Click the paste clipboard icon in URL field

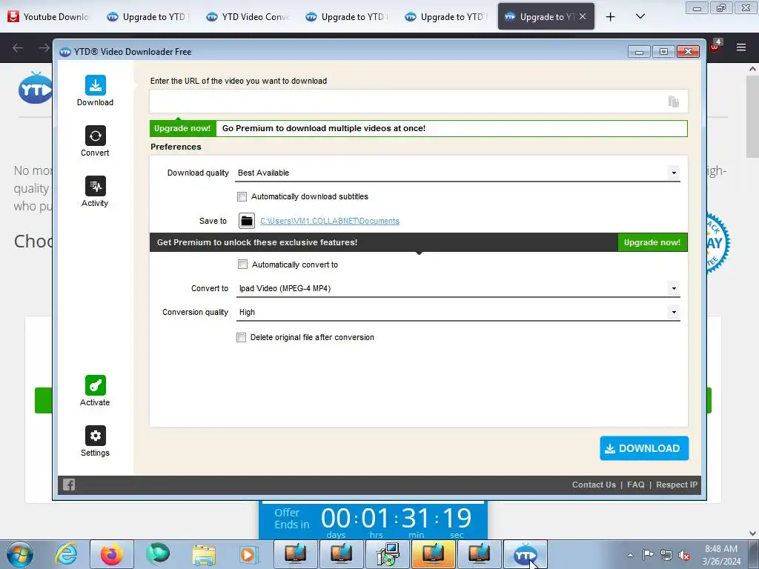coord(673,101)
